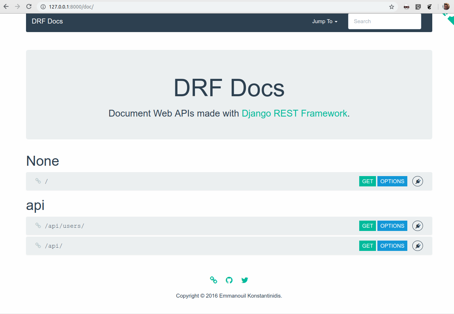The height and width of the screenshot is (314, 454).
Task: Click the browser address bar URL
Action: pos(71,7)
